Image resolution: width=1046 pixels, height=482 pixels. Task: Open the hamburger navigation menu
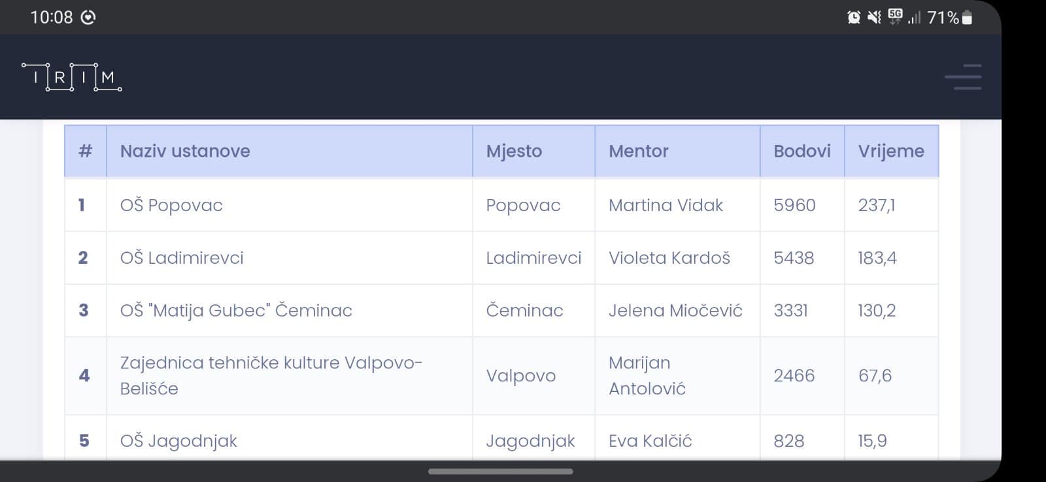click(963, 77)
